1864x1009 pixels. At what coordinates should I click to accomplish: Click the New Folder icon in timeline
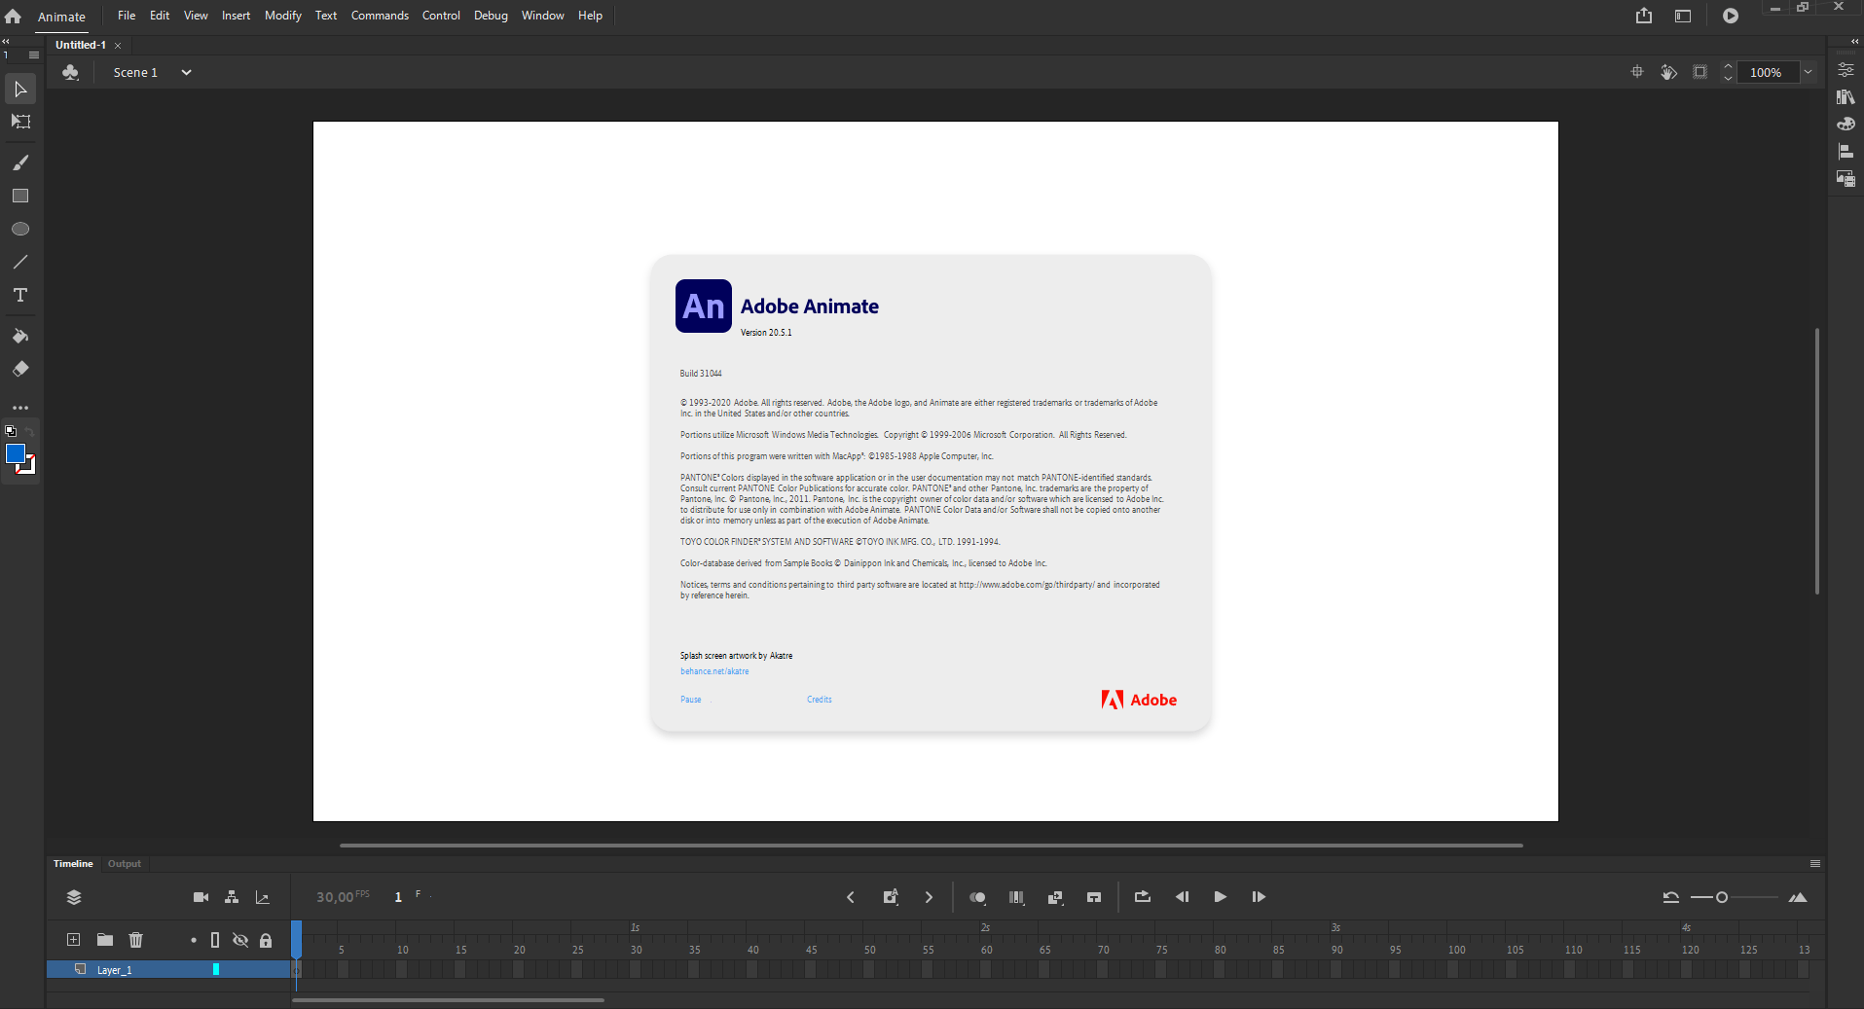tap(105, 940)
